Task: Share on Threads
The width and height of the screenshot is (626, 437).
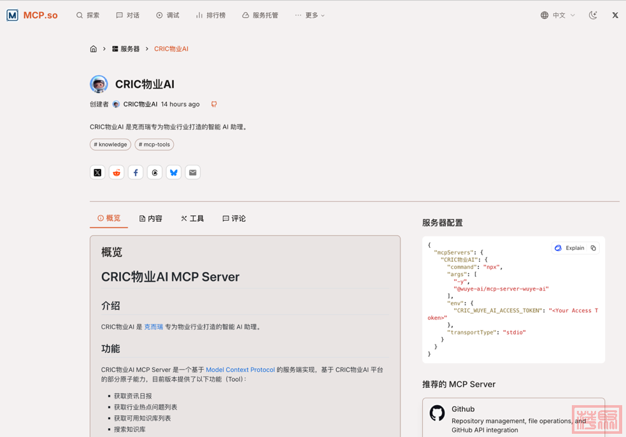Action: tap(155, 173)
